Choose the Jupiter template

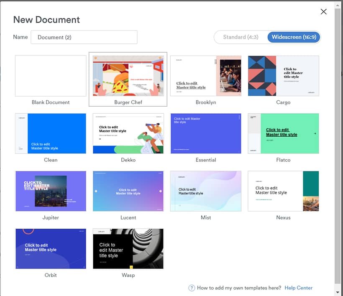(51, 191)
